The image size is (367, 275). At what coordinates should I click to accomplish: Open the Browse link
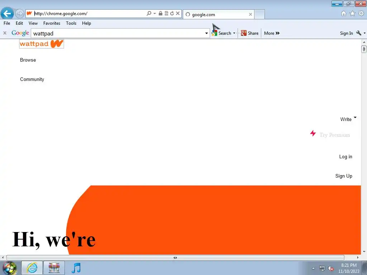pyautogui.click(x=28, y=60)
